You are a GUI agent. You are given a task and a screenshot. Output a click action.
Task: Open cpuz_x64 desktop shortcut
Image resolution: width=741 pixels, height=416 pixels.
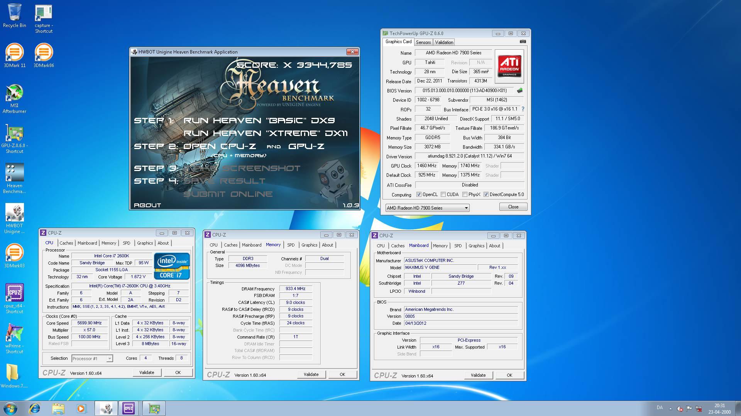(14, 299)
